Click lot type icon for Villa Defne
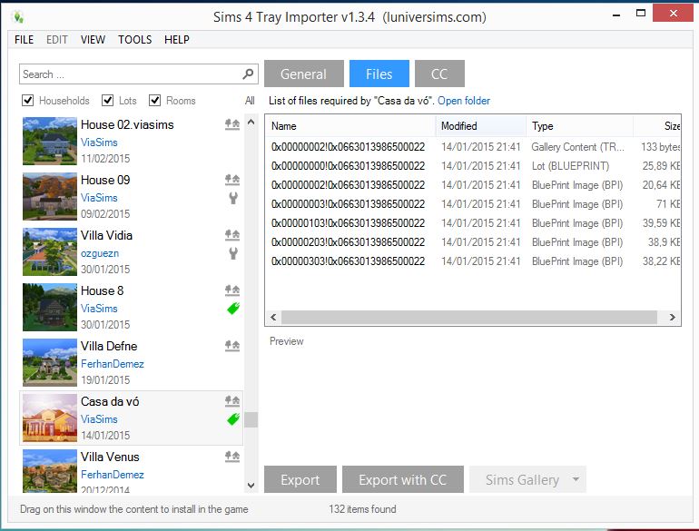This screenshot has width=699, height=531. 232,346
